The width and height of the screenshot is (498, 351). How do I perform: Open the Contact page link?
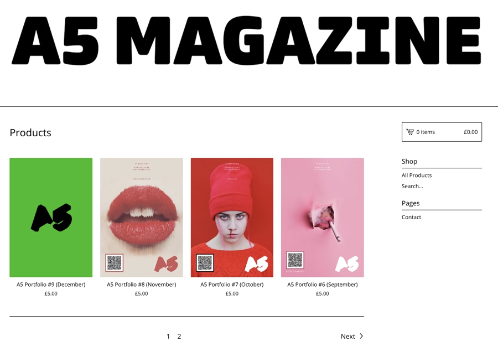411,217
